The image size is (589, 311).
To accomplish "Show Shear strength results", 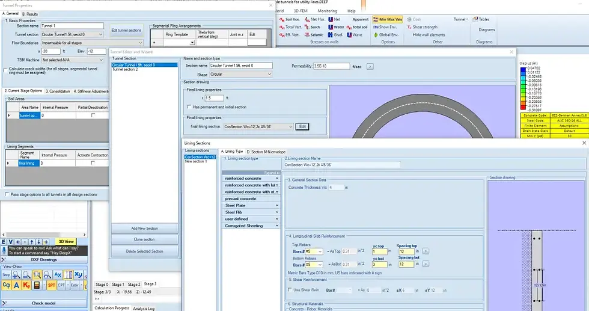I will (x=422, y=27).
